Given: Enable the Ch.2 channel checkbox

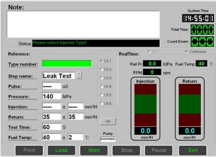Looking at the screenshot, I should pyautogui.click(x=102, y=70).
